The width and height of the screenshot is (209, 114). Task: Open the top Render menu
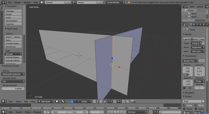click(18, 2)
